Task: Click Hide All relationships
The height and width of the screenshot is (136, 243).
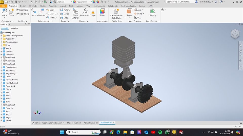Action: click(51, 18)
